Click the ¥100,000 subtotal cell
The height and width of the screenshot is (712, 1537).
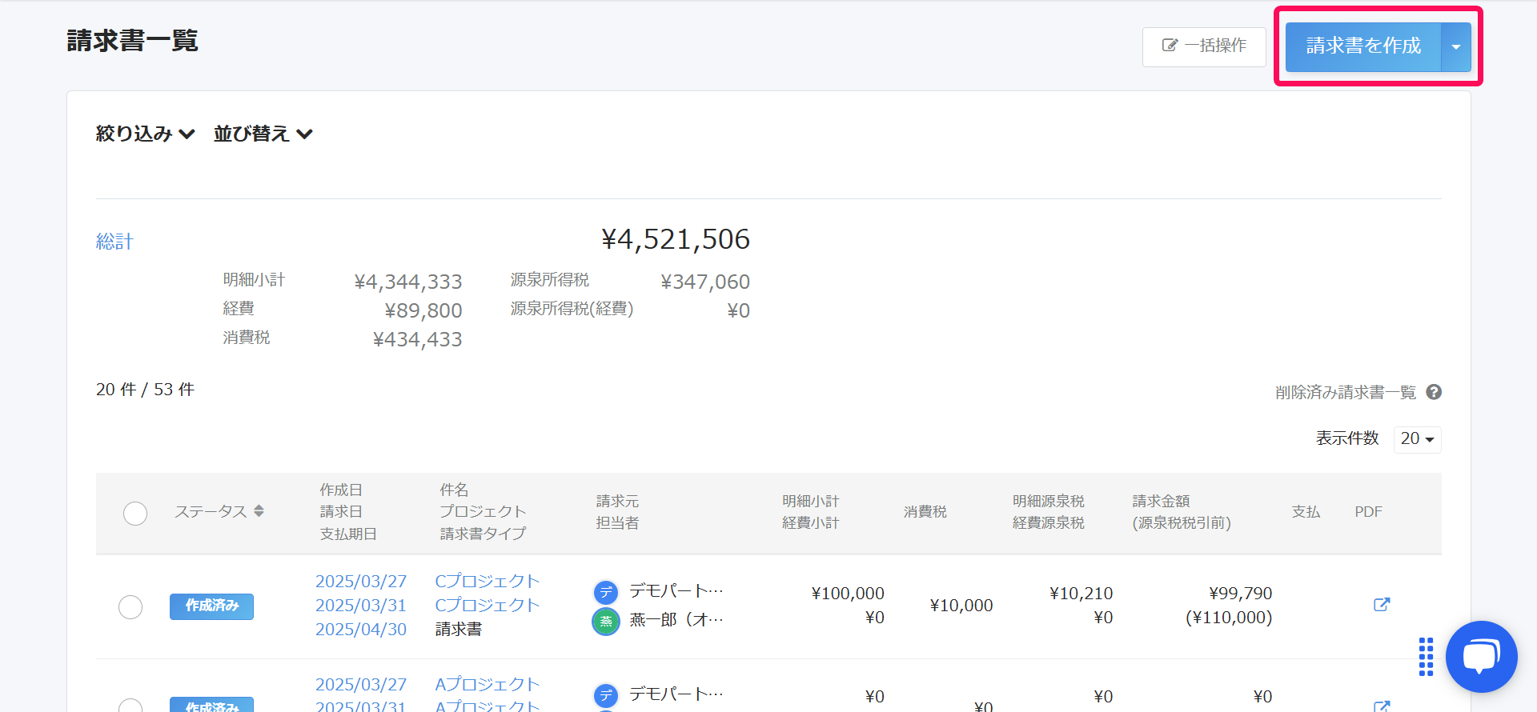848,594
